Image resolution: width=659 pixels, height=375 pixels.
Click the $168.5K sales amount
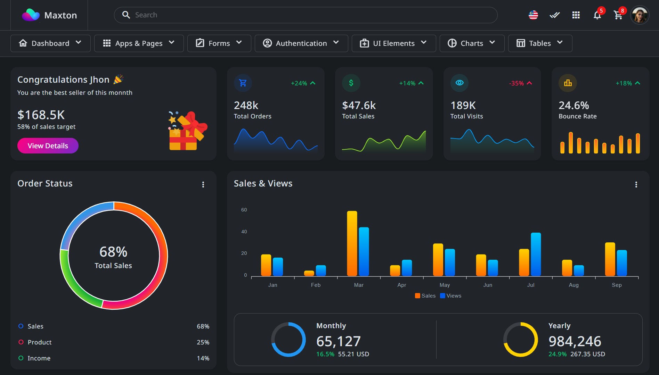click(x=41, y=115)
